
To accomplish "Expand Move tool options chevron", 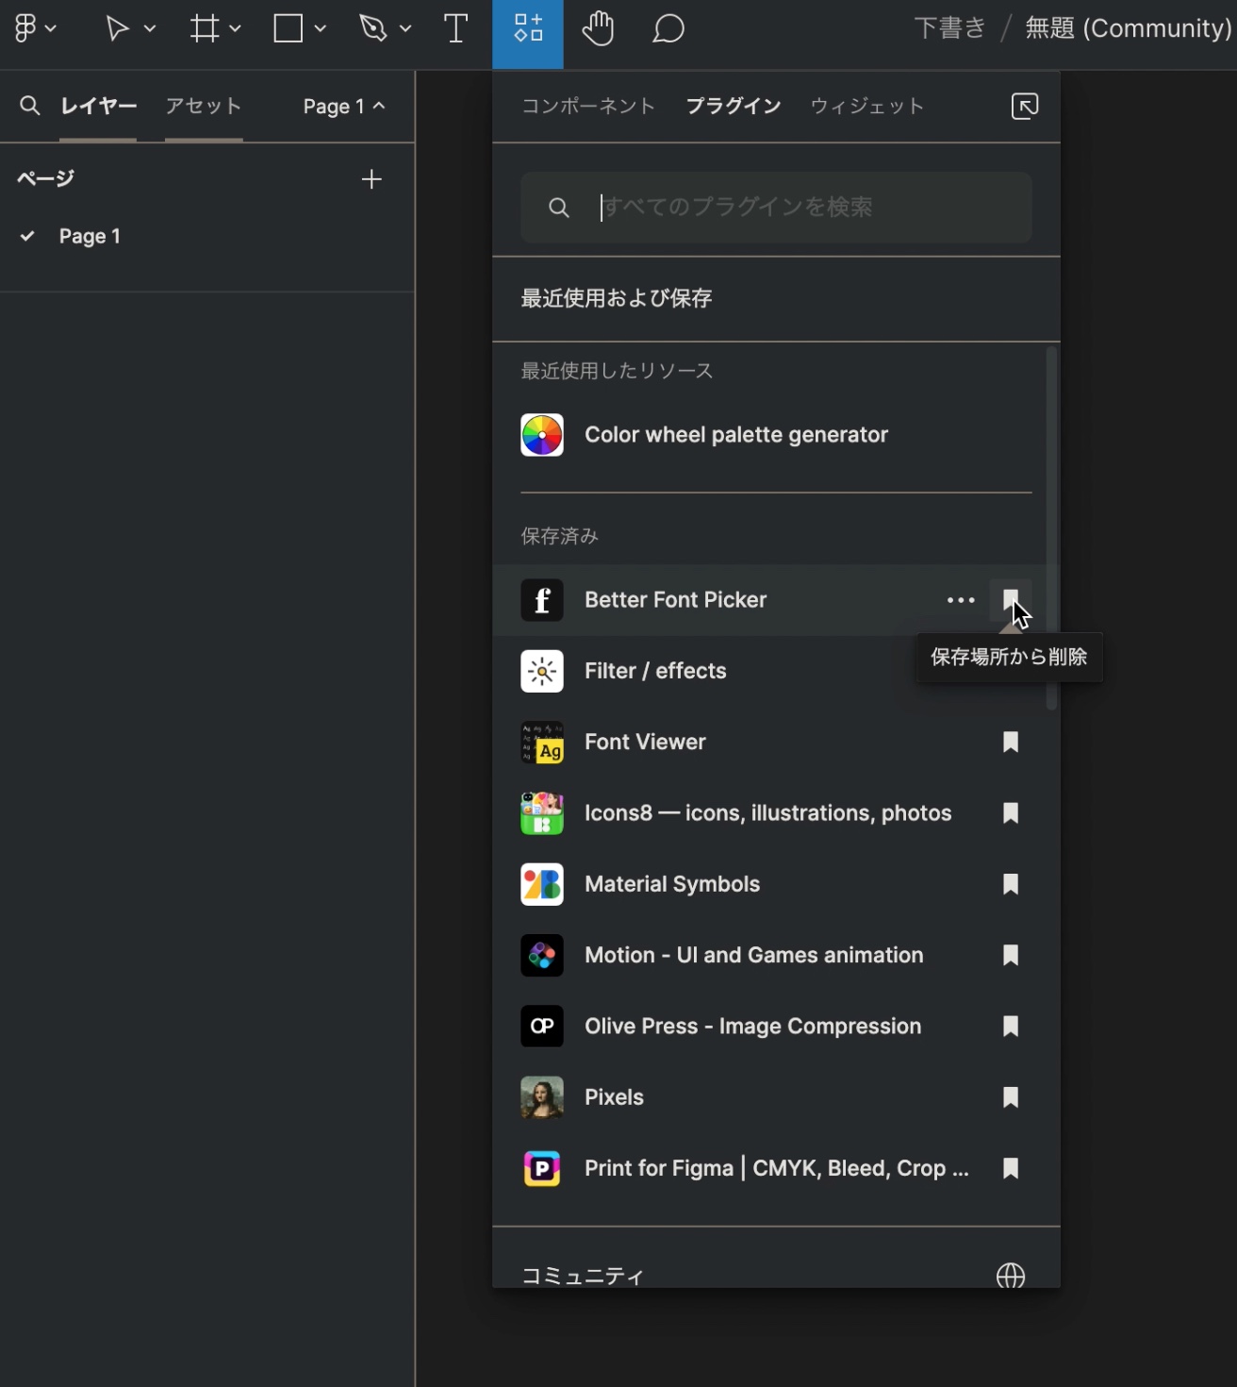I will (x=150, y=29).
